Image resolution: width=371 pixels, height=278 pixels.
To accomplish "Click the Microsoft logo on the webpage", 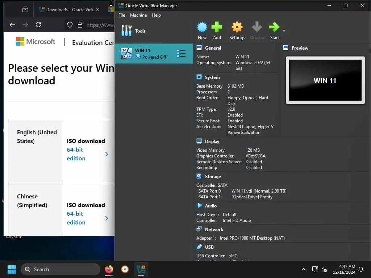I will pyautogui.click(x=36, y=42).
